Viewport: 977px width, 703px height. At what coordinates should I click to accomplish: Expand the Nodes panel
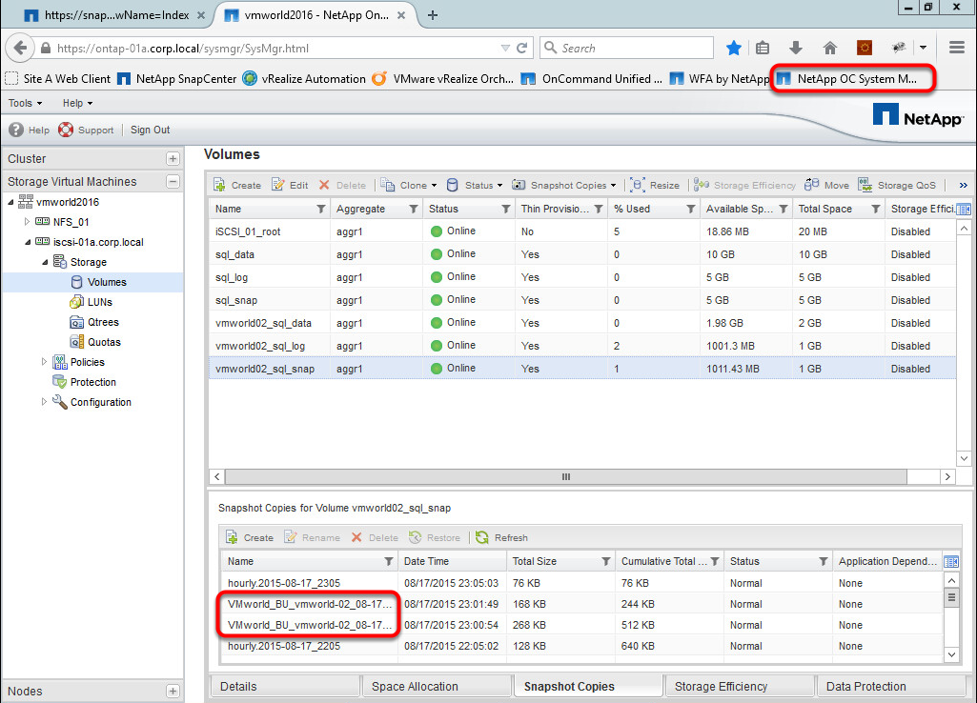point(173,692)
